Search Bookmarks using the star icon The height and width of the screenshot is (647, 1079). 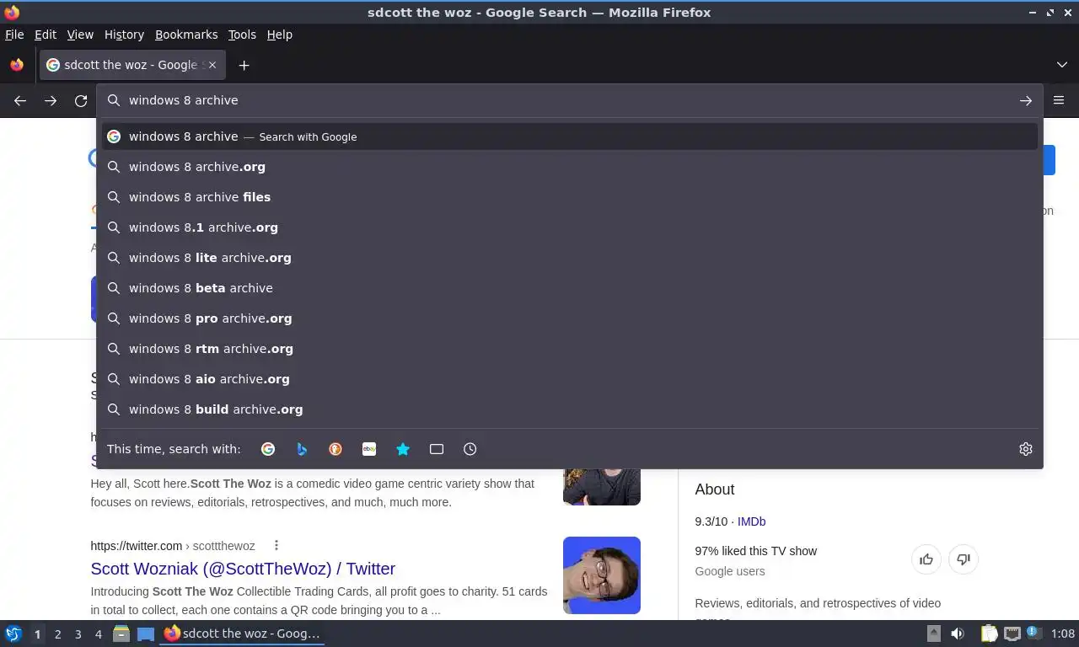coord(403,449)
